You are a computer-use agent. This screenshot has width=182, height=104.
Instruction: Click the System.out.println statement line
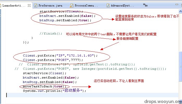tap(54, 91)
